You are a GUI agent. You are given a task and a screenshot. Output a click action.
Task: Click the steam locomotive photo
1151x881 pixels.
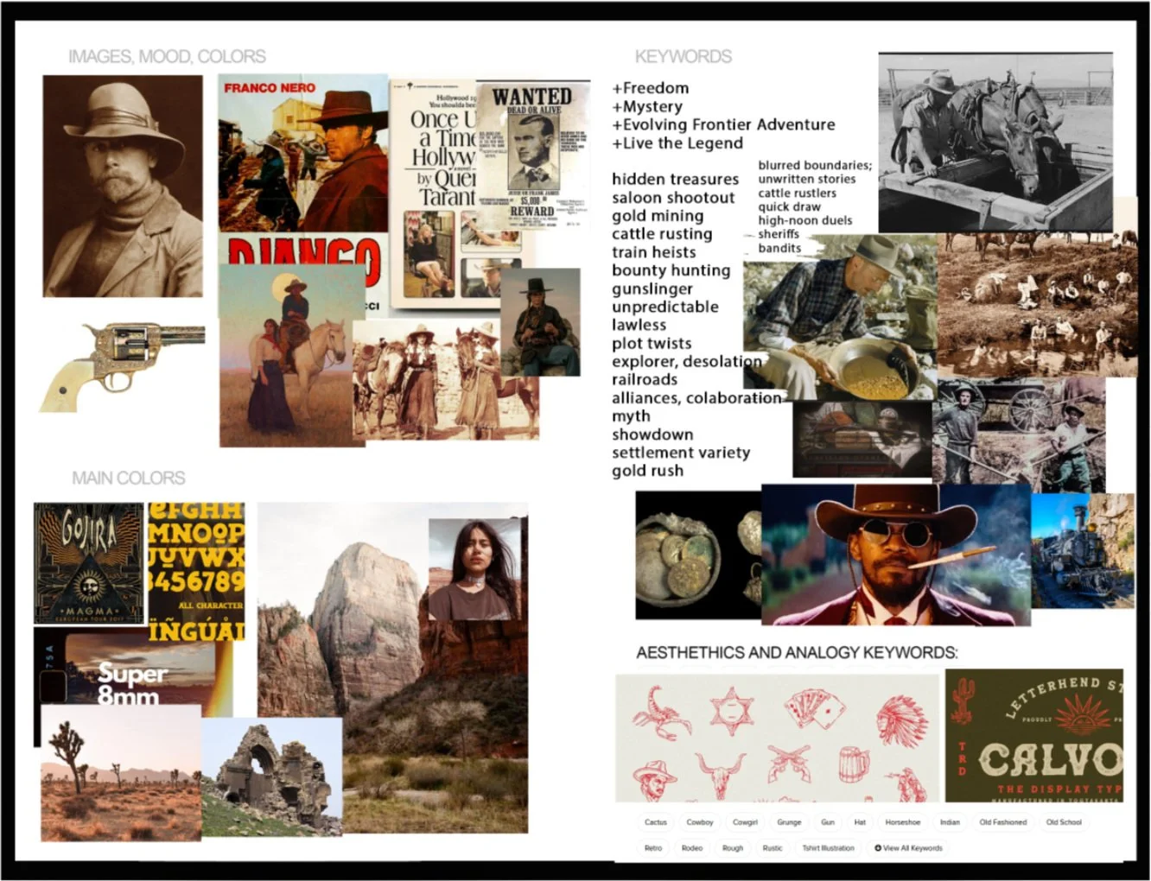[1083, 550]
